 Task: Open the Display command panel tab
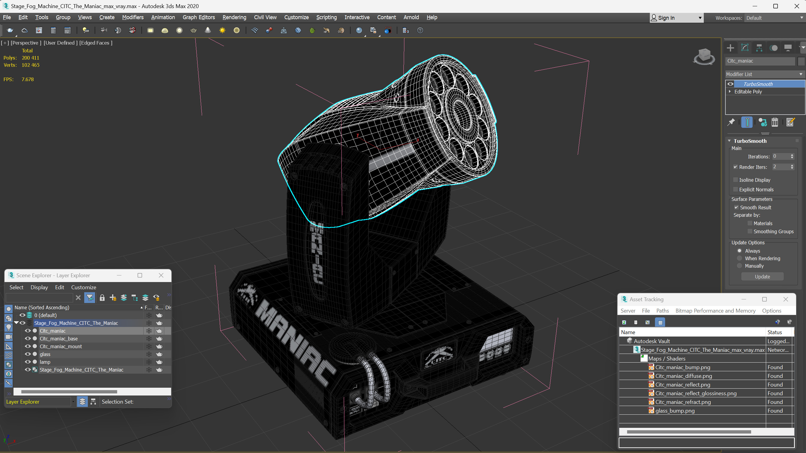point(788,48)
